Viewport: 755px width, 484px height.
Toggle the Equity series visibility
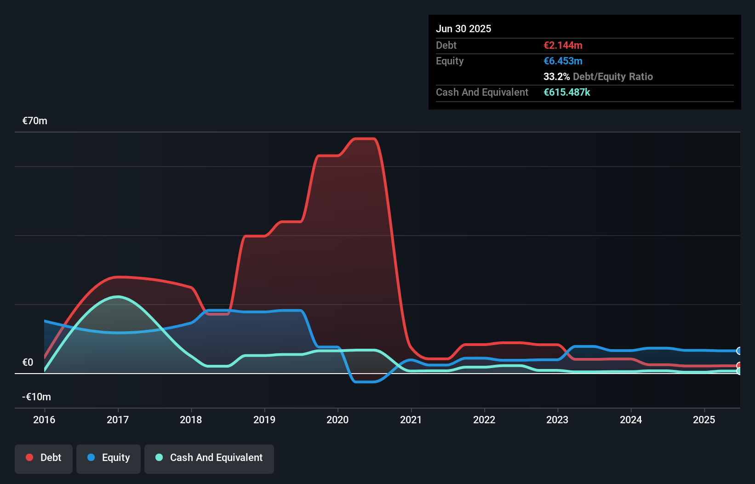(x=108, y=457)
